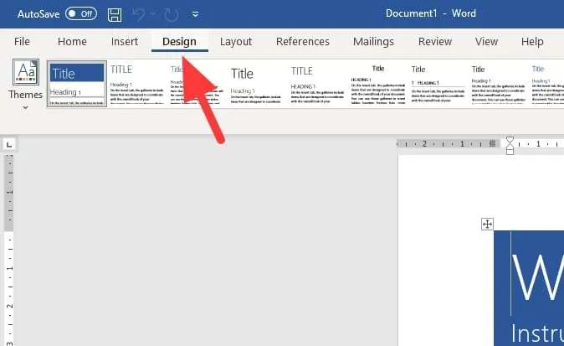Click the blue title block in document
Image resolution: width=564 pixels, height=346 pixels.
coord(529,288)
